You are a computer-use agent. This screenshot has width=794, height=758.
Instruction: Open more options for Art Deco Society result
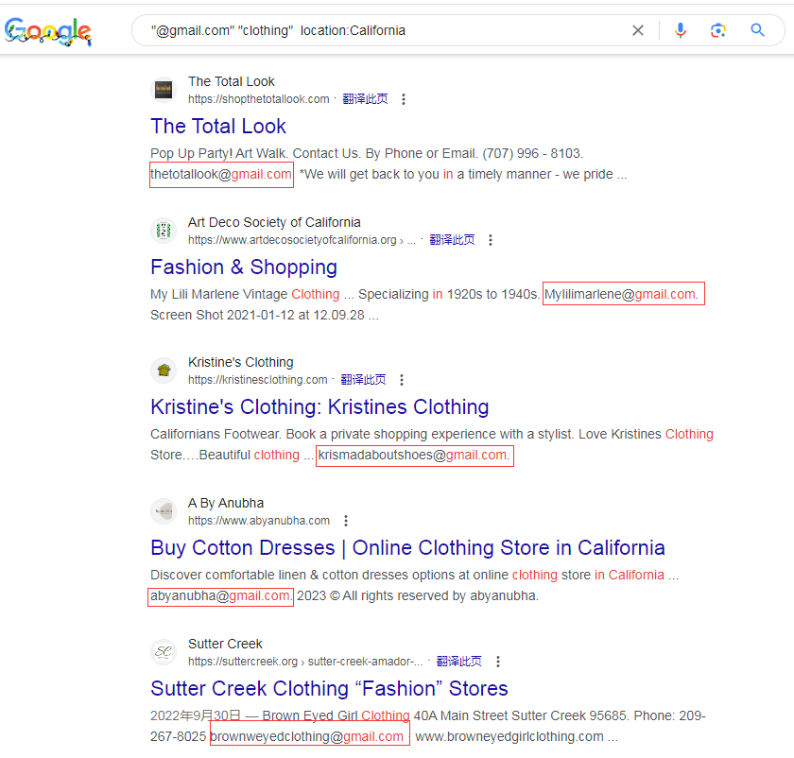pyautogui.click(x=491, y=240)
